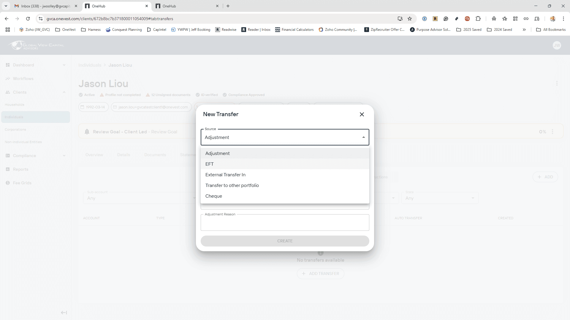This screenshot has width=570, height=320.
Task: Open Review Goal three-dot menu
Action: [552, 132]
